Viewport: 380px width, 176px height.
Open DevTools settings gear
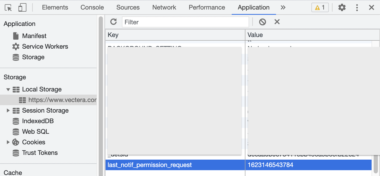point(342,7)
